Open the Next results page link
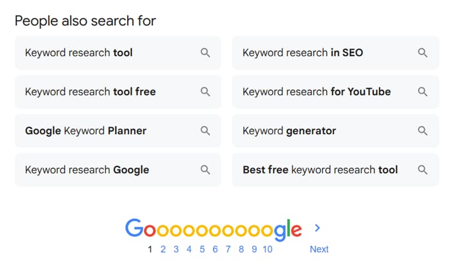The height and width of the screenshot is (266, 455). (x=319, y=249)
